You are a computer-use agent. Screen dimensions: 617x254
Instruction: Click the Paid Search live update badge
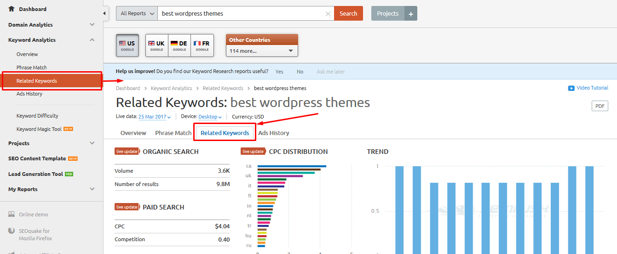pyautogui.click(x=127, y=207)
